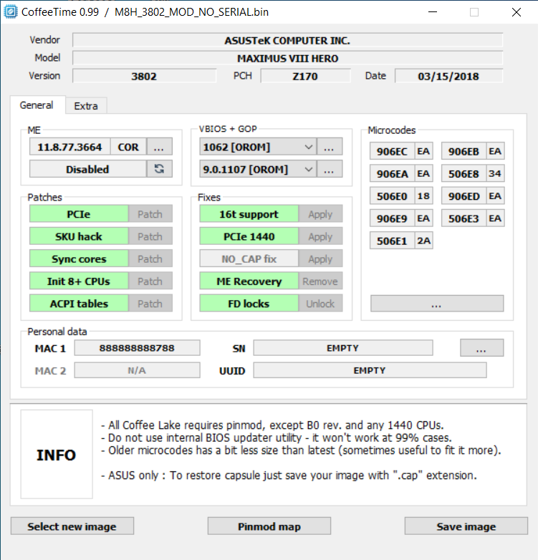Minimize the CoffeeTime window
Viewport: 538px width, 560px height.
click(x=433, y=11)
